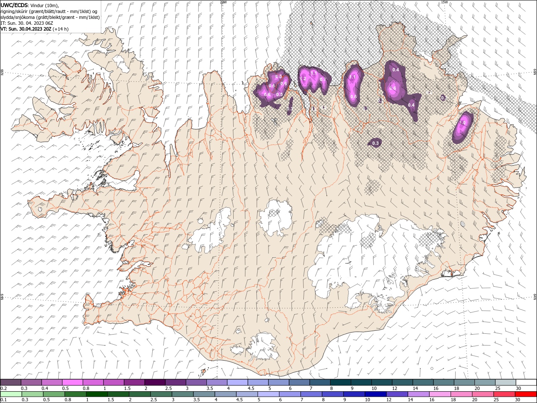Viewport: 537px width, 403px height.
Task: Click the 0.6 value between the two 0.4 labels
Action: click(x=393, y=88)
